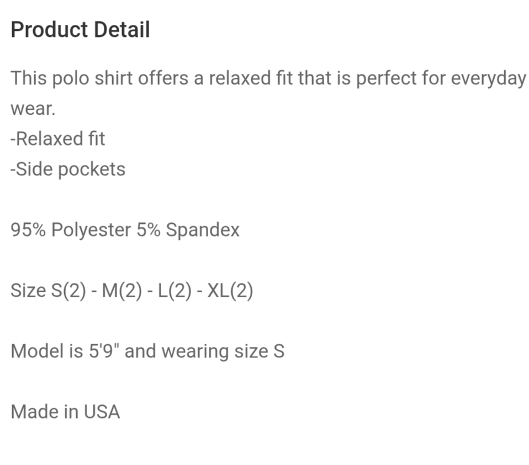Image resolution: width=529 pixels, height=465 pixels.
Task: Click the word "Detail" in the heading
Action: pyautogui.click(x=122, y=30)
